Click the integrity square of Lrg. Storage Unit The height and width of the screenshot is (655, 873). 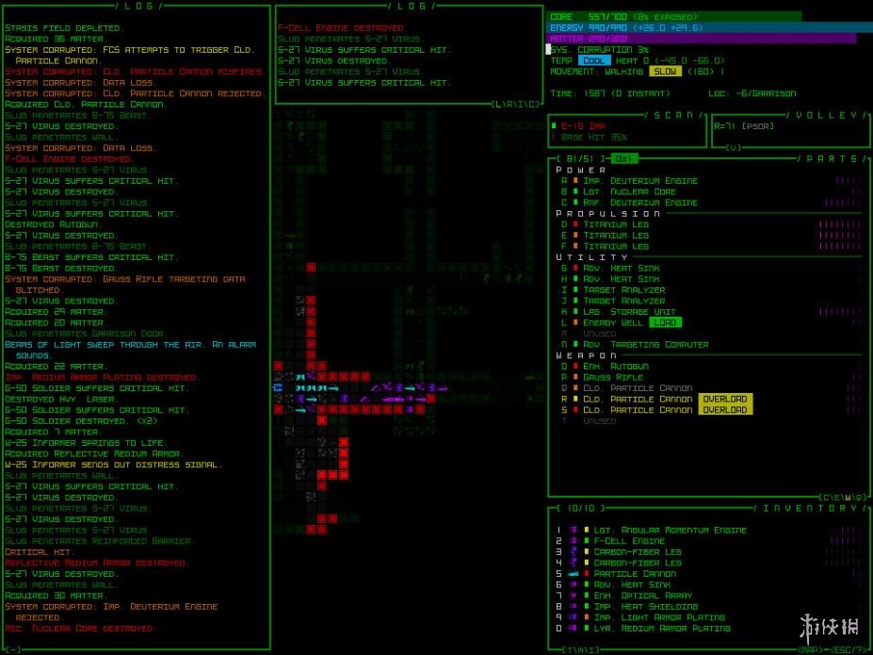[575, 312]
